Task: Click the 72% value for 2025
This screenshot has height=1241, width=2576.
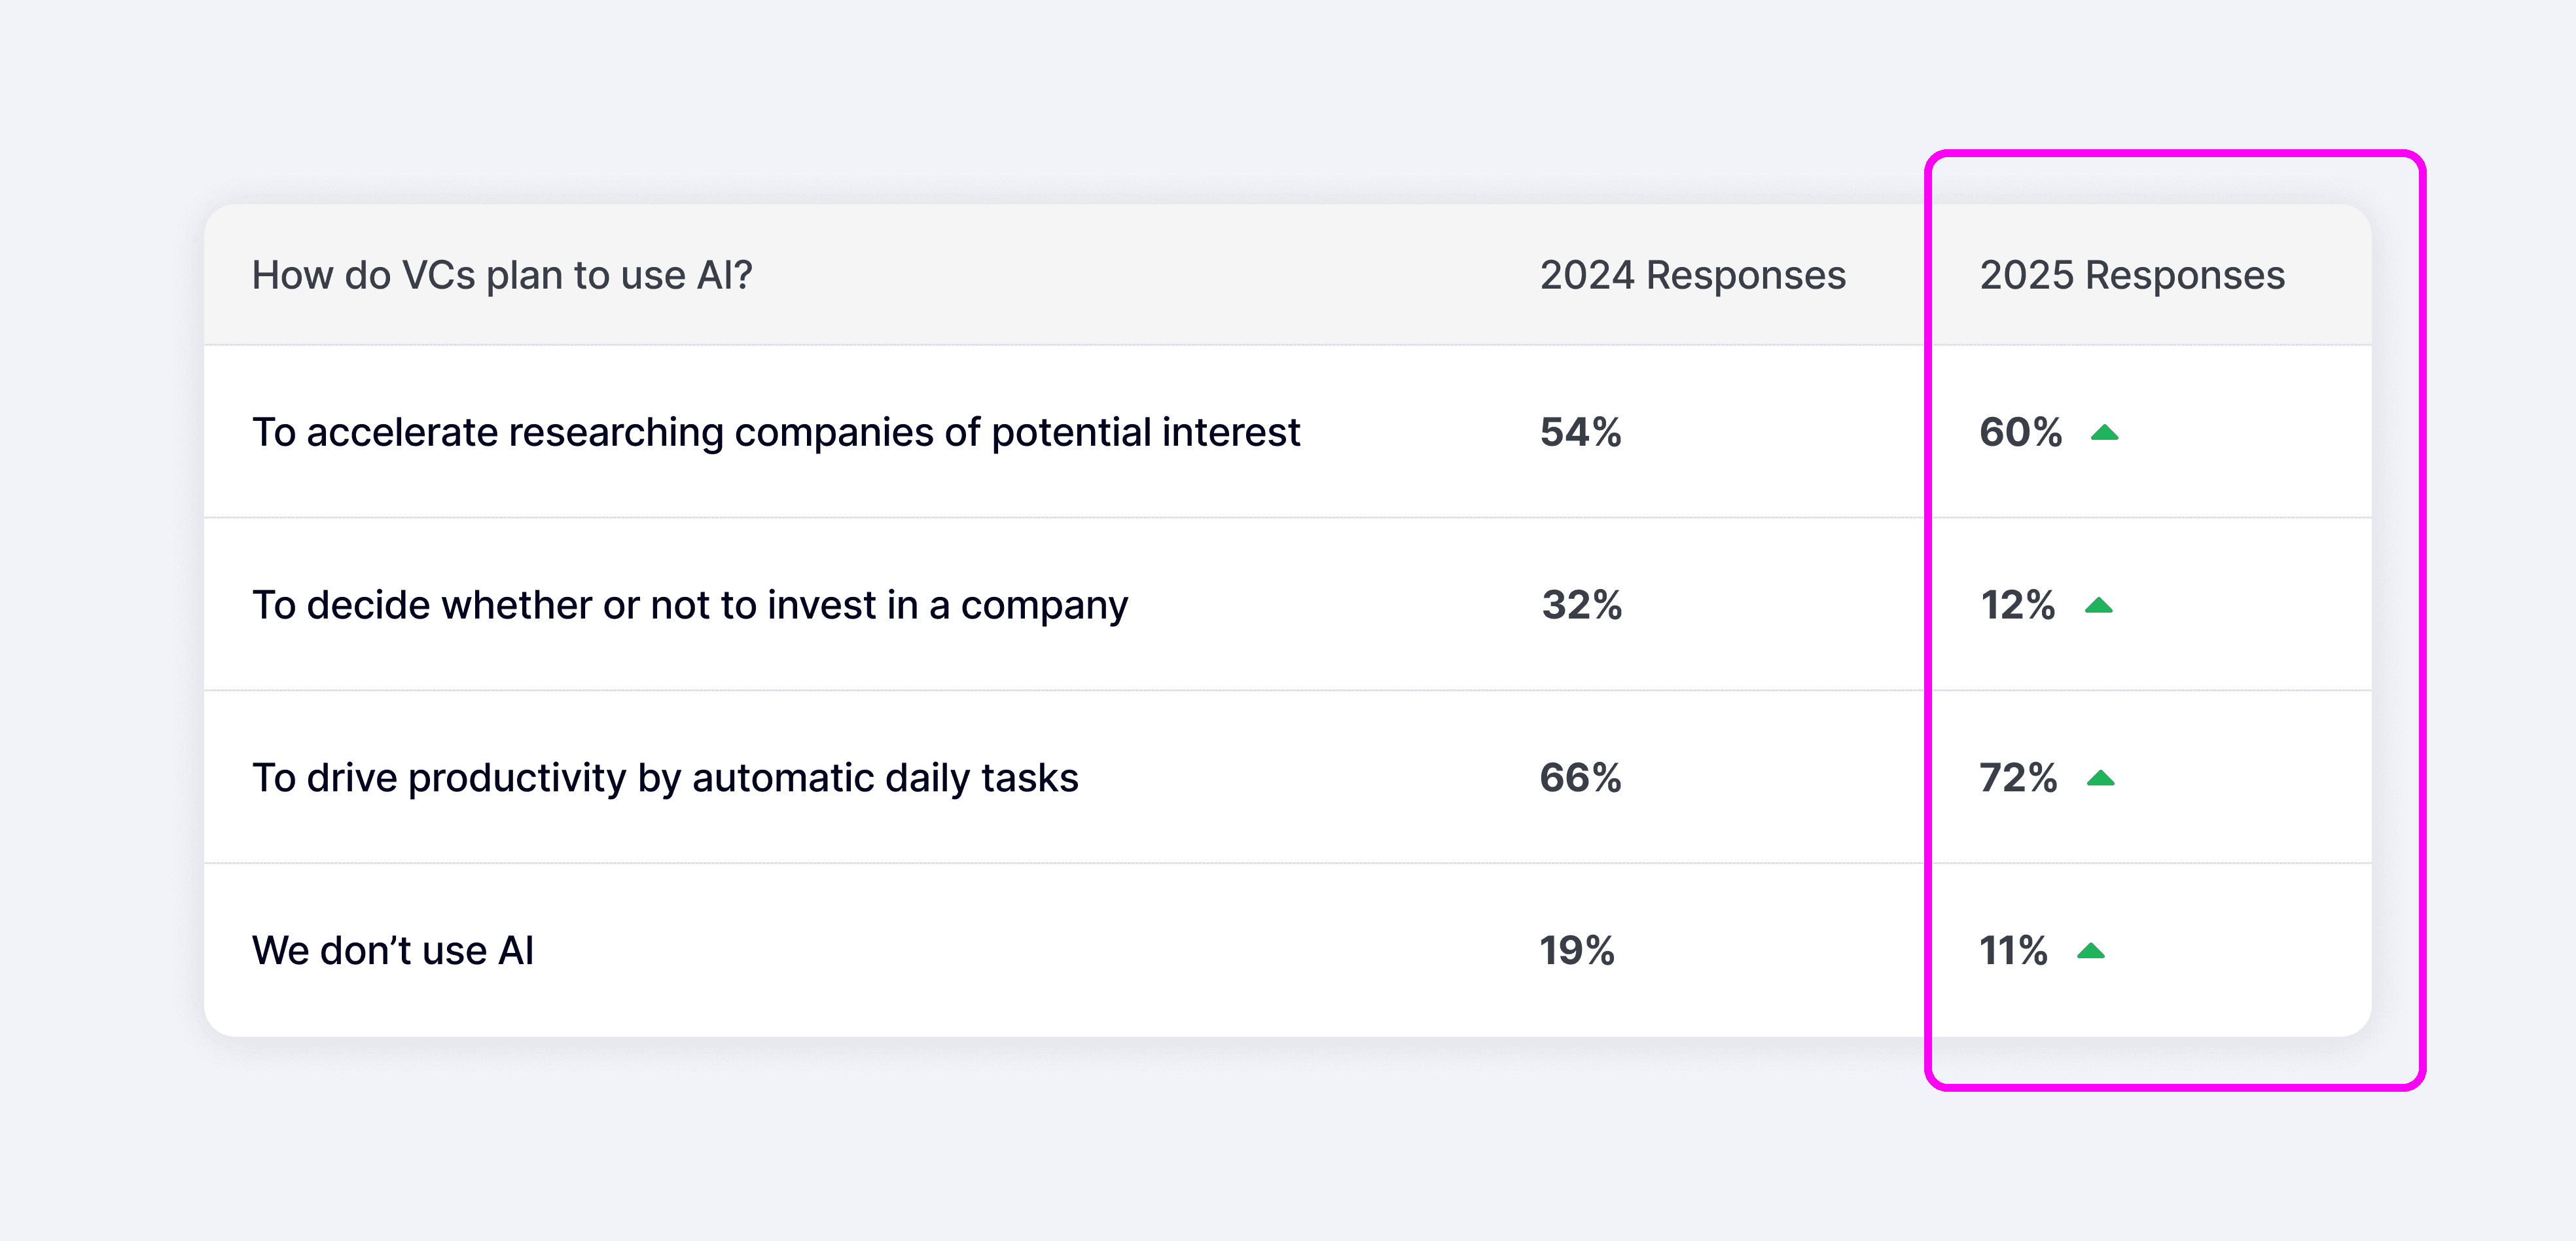Action: pyautogui.click(x=2018, y=778)
